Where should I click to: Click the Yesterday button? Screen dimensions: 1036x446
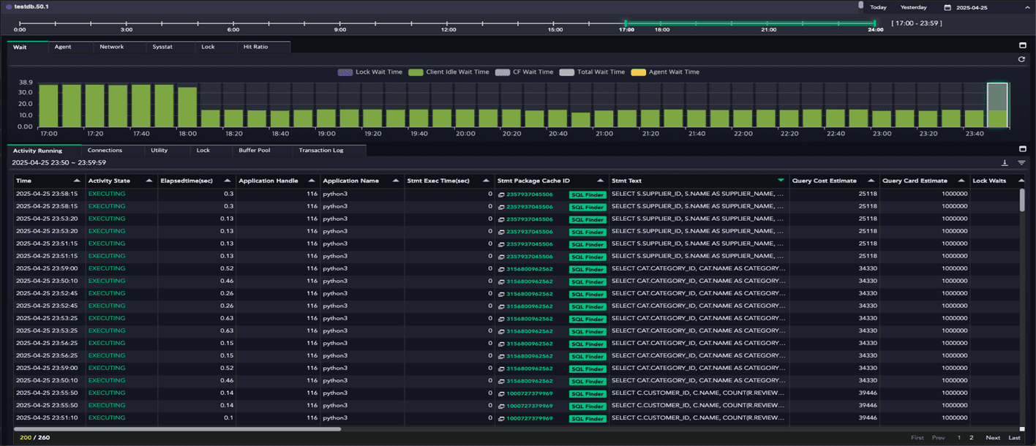[913, 7]
